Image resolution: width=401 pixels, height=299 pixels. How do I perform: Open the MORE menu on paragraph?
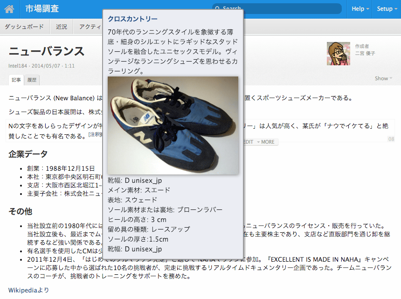[x=268, y=142]
